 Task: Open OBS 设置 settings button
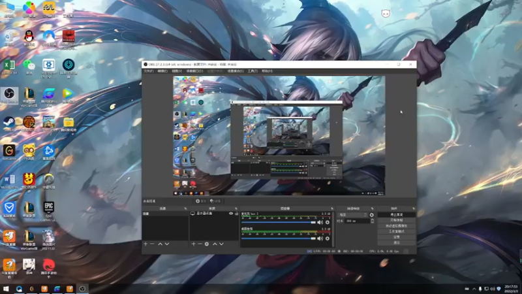(397, 237)
